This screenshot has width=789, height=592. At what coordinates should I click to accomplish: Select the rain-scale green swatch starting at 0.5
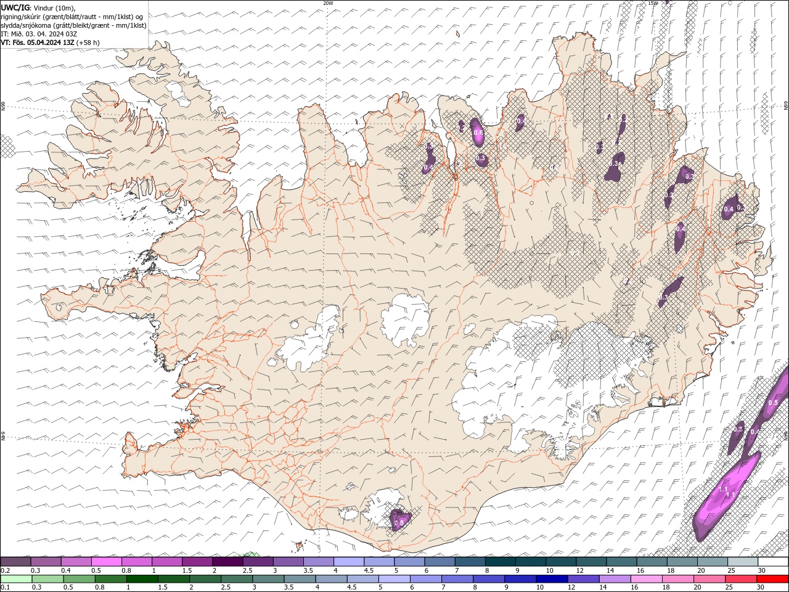79,579
